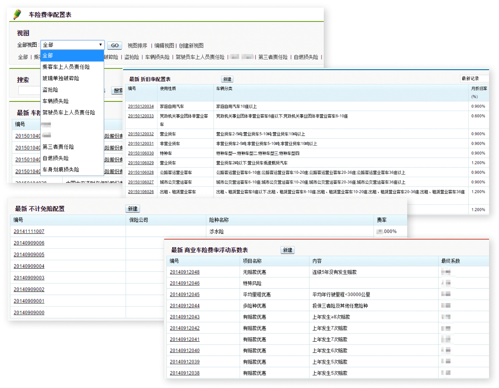
Task: Choose 玻璃单独破碎险 from the dropdown list
Action: [72, 78]
